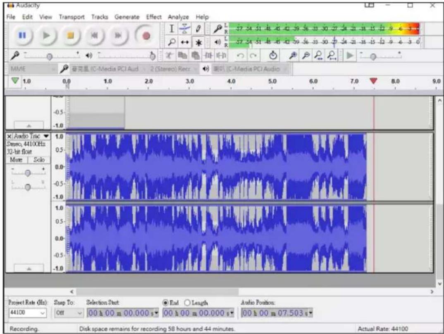Select the Draw pencil tool
The width and height of the screenshot is (444, 334).
[198, 29]
